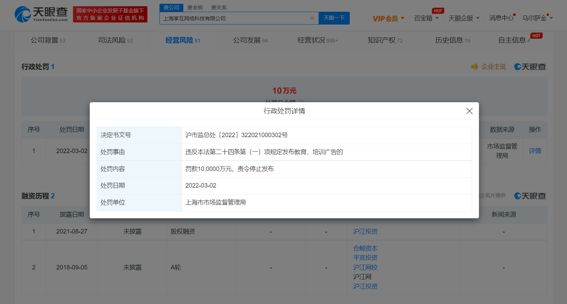The height and width of the screenshot is (304, 567).
Task: Click the 企业主说 speaker icon
Action: point(475,67)
